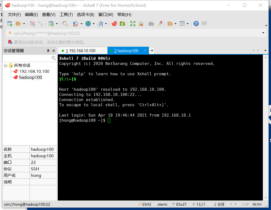Screen dimensions: 271x210
Task: Add a new tab with plus button
Action: point(152,51)
